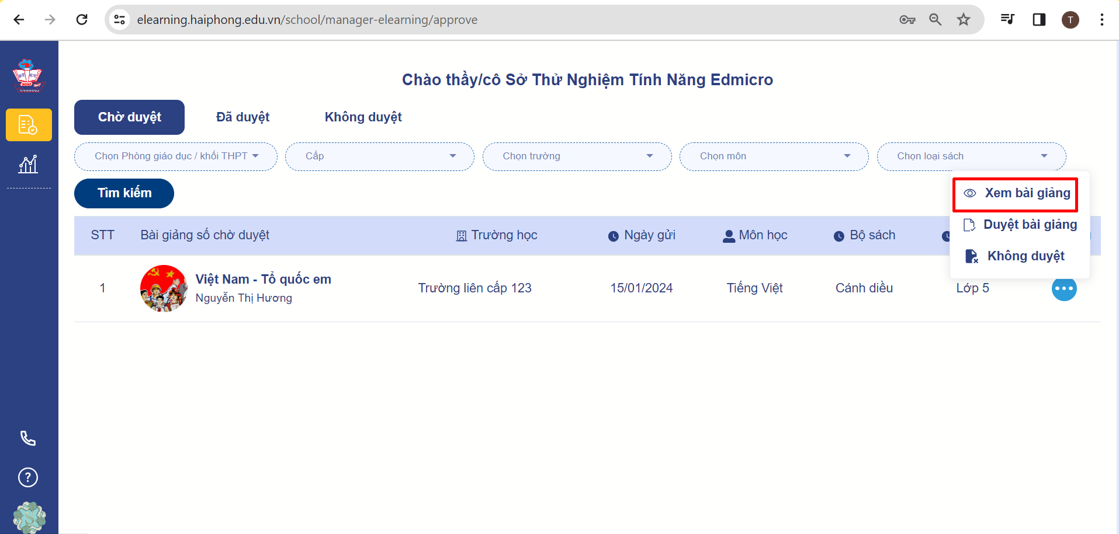
Task: Open the statistics chart sidebar icon
Action: click(x=28, y=165)
